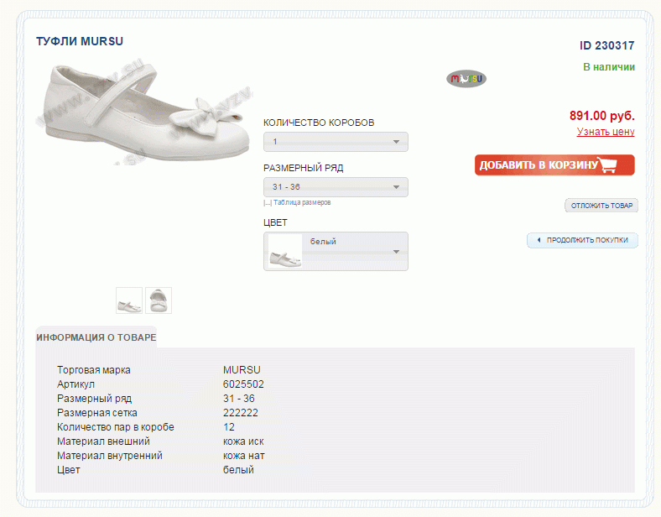Select the second top-view shoe thumbnail
Screen dimensions: 661x517
pyautogui.click(x=159, y=300)
